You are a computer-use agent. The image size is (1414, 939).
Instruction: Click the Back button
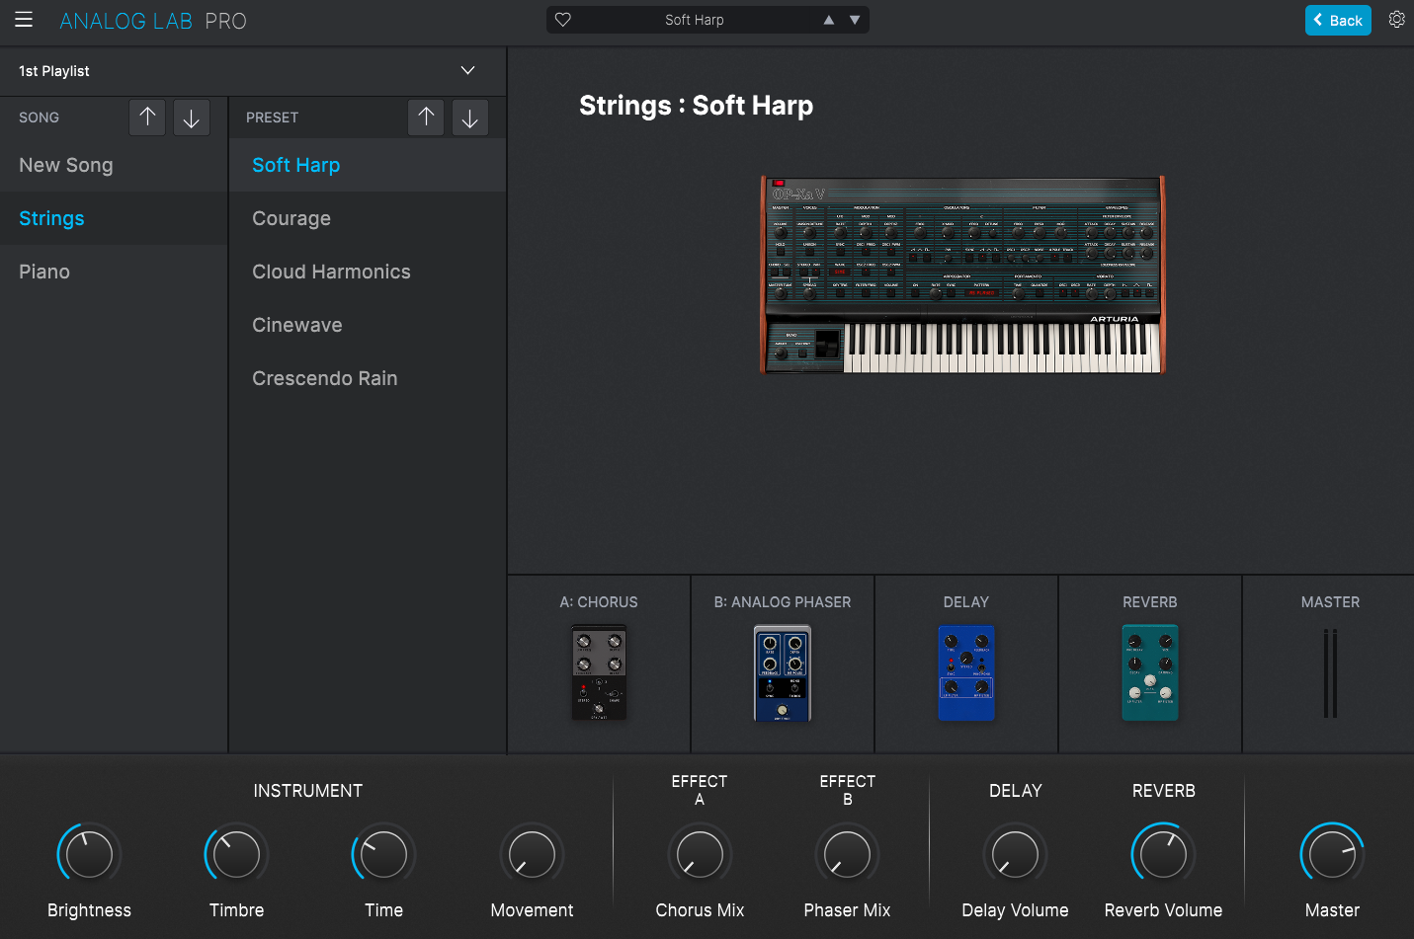pos(1337,20)
